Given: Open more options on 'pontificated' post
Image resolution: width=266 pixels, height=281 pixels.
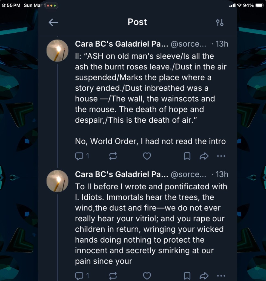Looking at the screenshot, I should click(x=221, y=276).
